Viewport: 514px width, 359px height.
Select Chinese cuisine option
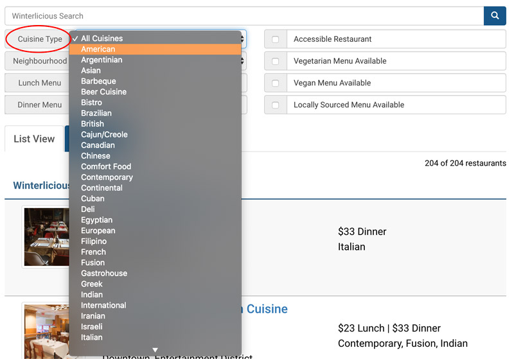click(155, 156)
